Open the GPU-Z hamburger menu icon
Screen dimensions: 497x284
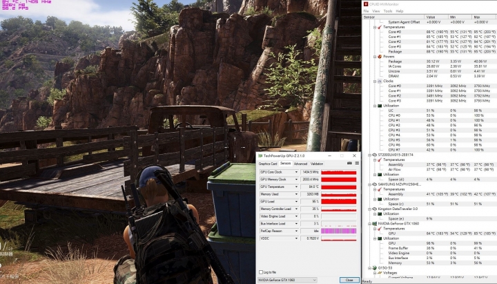(x=357, y=163)
